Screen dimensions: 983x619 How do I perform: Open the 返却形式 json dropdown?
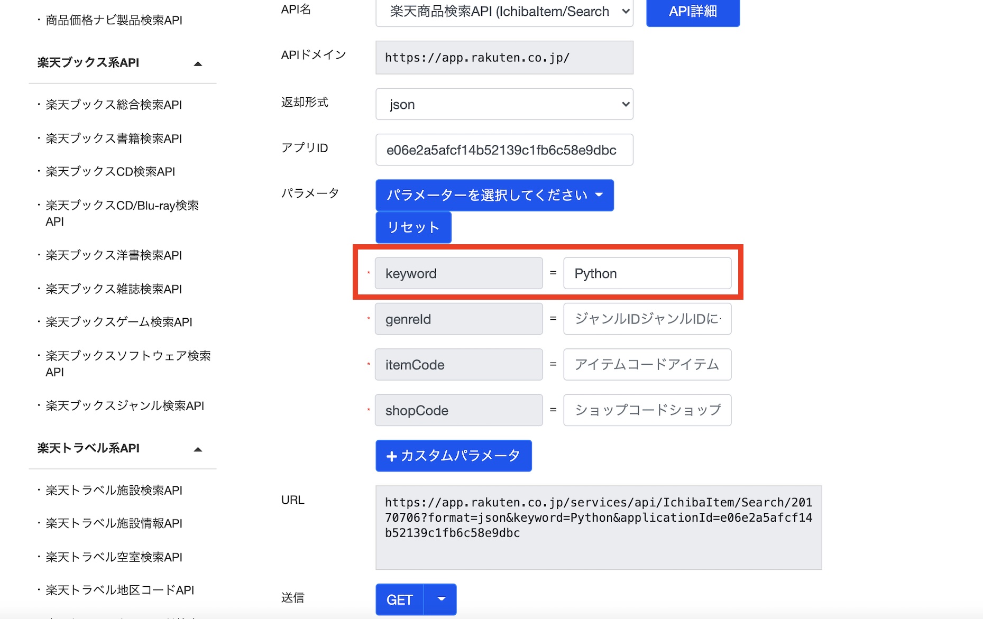tap(504, 104)
